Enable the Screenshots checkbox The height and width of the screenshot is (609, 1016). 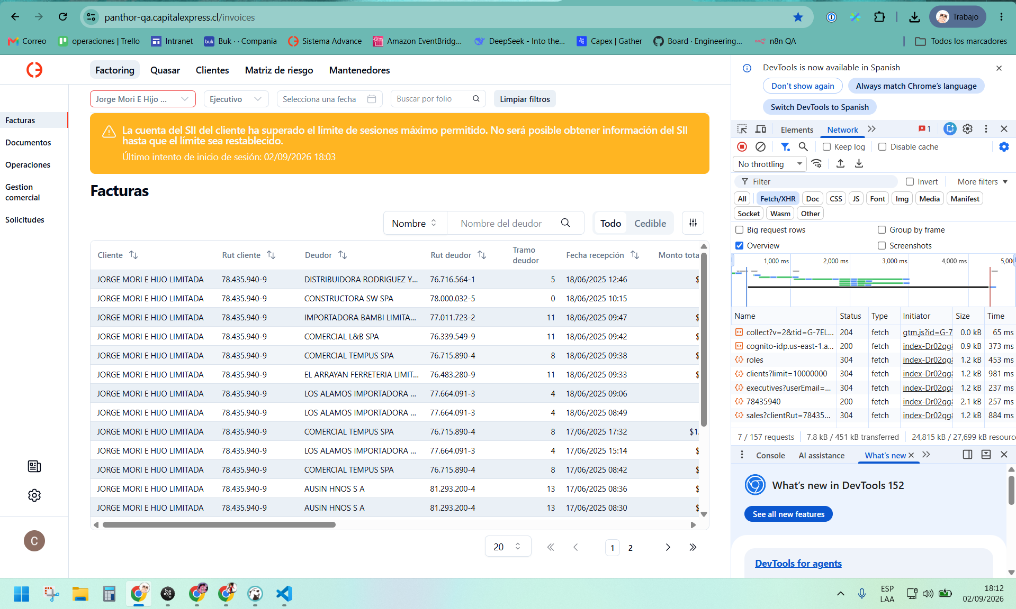click(882, 246)
